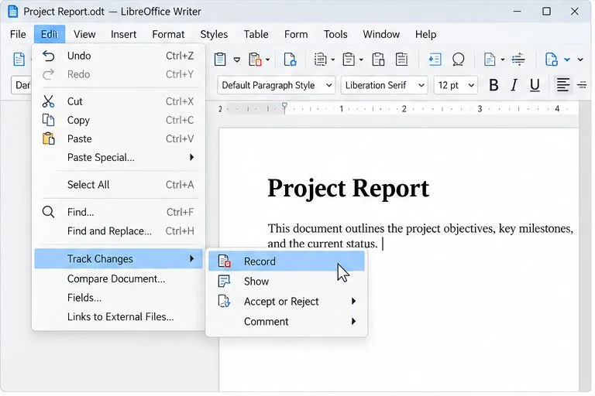The height and width of the screenshot is (396, 595).
Task: Choose Fields... menu entry
Action: point(119,298)
